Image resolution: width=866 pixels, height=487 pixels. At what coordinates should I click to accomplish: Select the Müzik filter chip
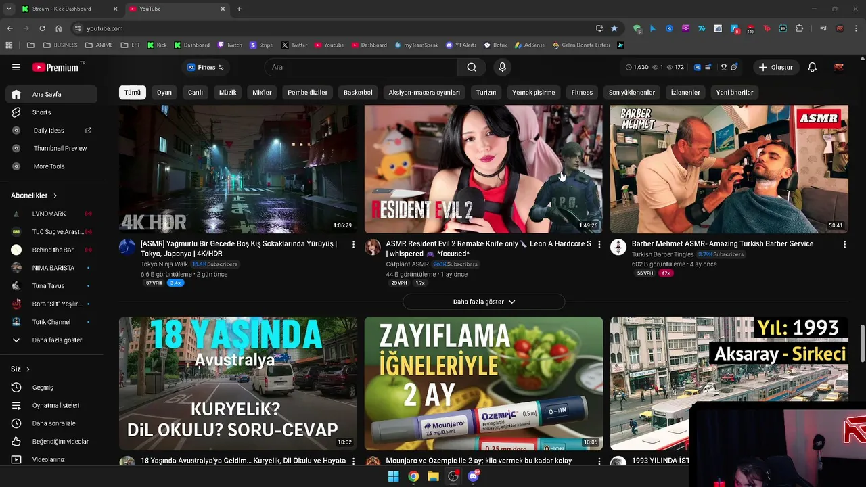(228, 92)
